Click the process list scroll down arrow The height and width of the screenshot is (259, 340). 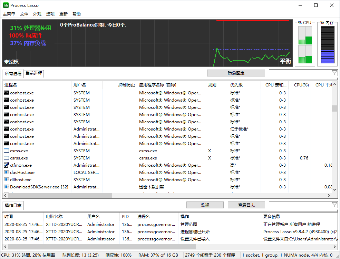tap(334, 189)
